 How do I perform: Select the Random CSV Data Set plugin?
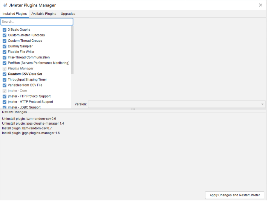point(25,74)
